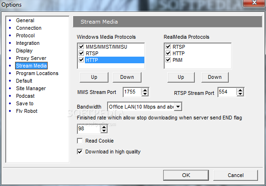This screenshot has height=186, width=266.
Task: Select PNM row text in RealMedia list
Action: [177, 60]
